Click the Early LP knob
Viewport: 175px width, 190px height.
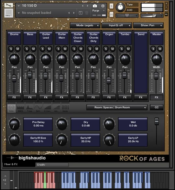[x=109, y=140]
